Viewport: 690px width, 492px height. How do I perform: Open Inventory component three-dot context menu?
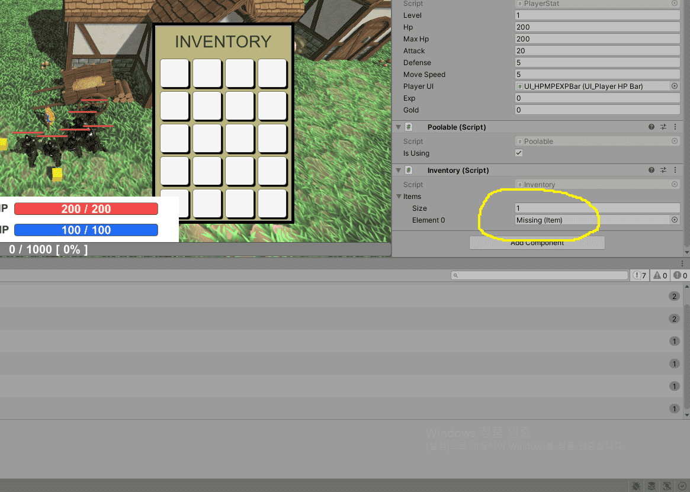(675, 170)
